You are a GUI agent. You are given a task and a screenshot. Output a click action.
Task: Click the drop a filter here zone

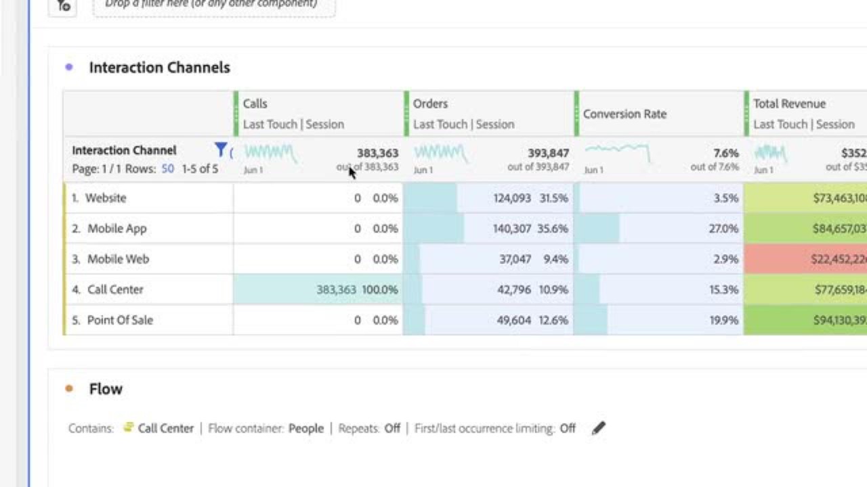tap(214, 5)
